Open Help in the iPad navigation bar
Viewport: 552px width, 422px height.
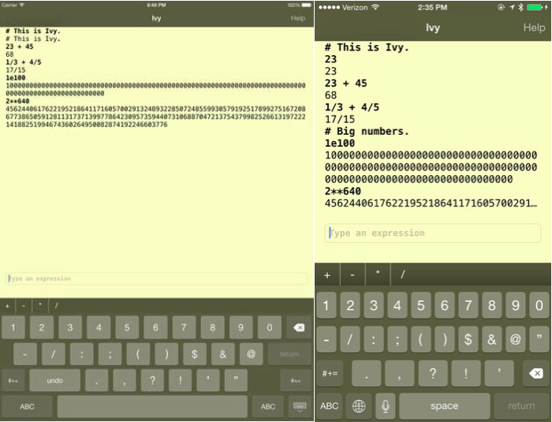coord(297,17)
